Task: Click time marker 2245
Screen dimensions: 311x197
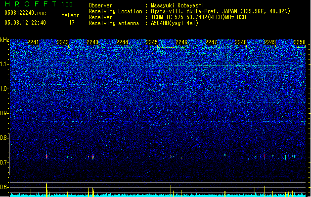Action: pos(152,42)
